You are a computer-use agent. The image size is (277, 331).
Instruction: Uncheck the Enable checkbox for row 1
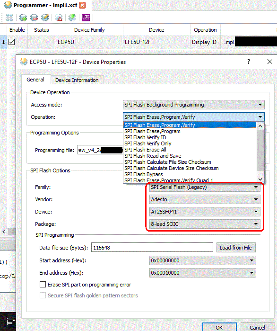(12, 42)
